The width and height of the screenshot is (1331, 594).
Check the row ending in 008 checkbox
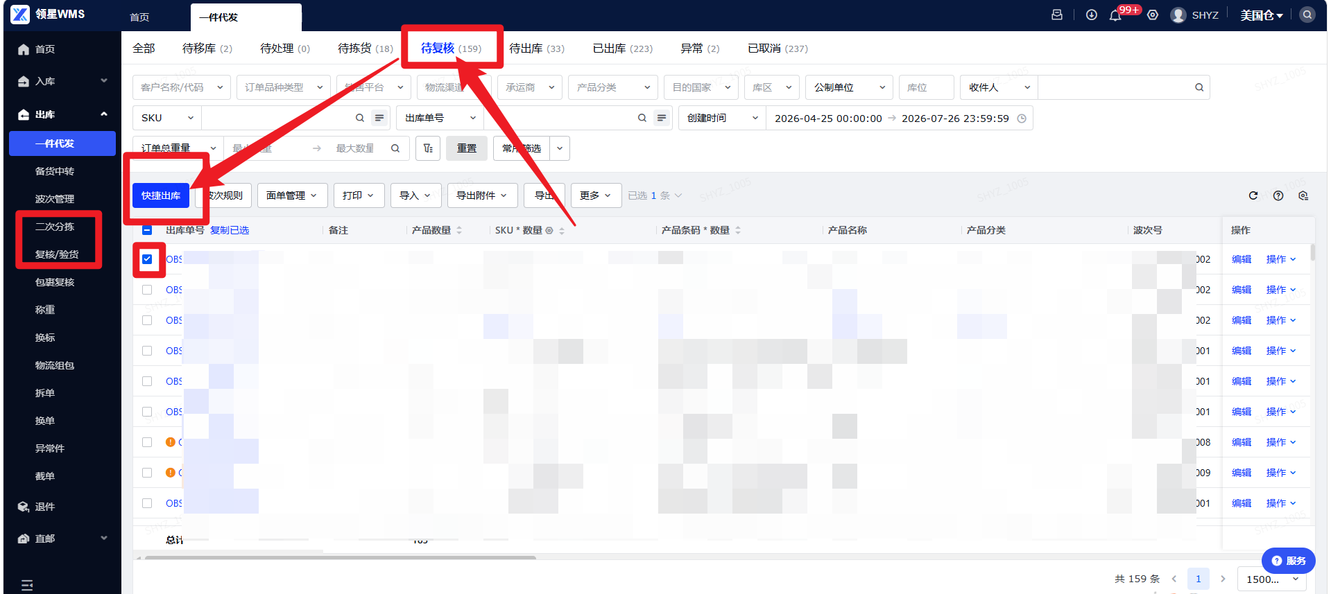[147, 442]
